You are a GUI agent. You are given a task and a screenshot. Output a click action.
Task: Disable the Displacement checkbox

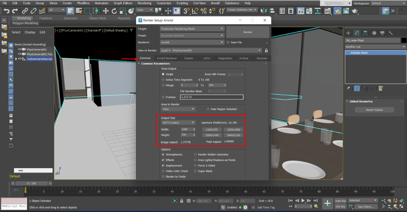(163, 165)
